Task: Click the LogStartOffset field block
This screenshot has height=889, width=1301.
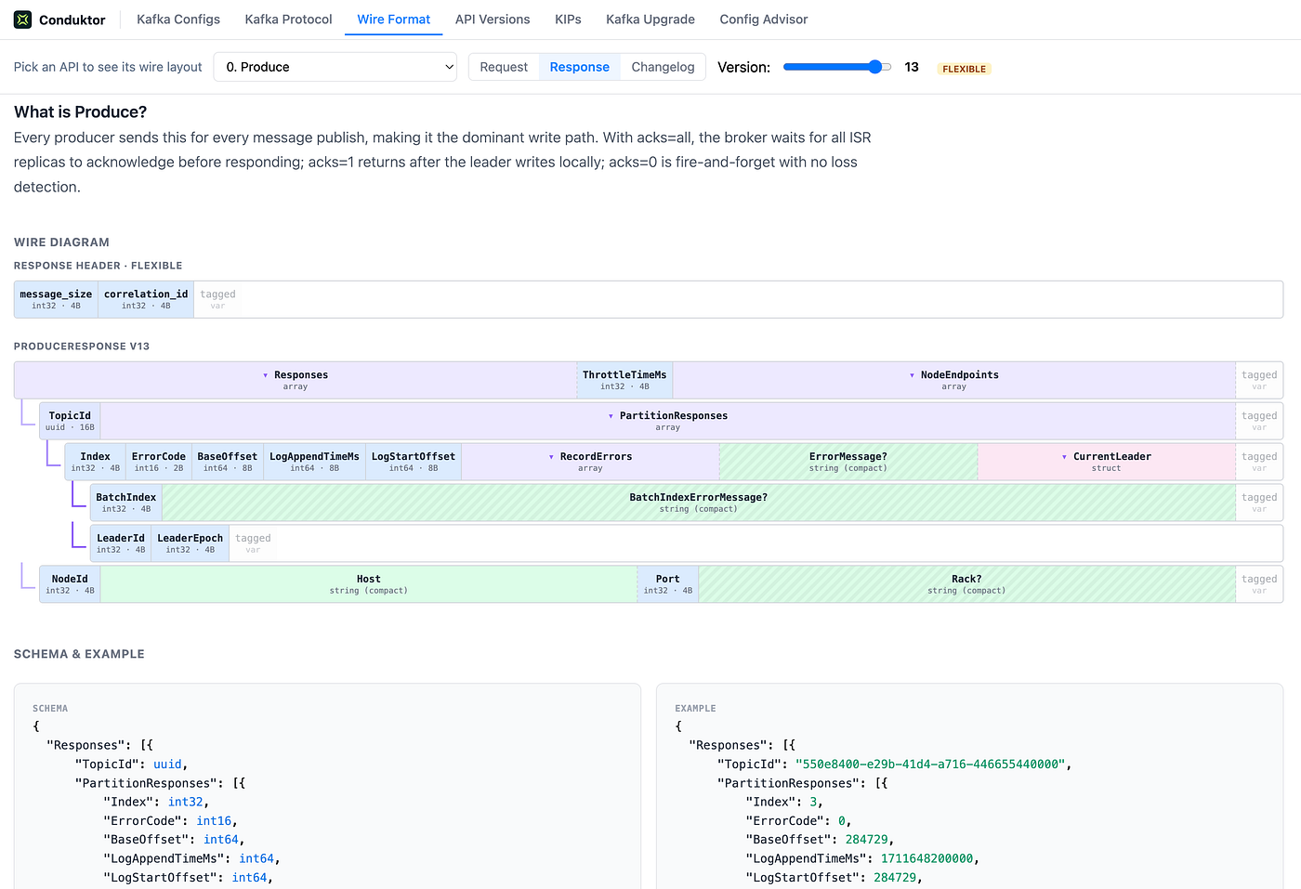Action: (x=414, y=462)
